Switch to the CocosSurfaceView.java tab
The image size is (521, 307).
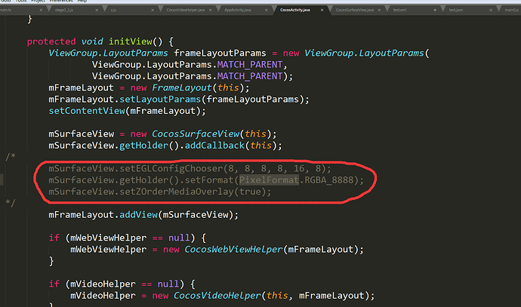355,11
